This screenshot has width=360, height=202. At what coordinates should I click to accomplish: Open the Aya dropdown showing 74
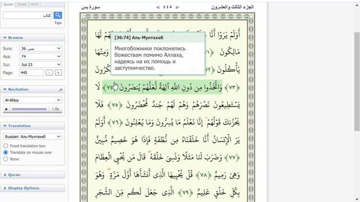point(40,56)
